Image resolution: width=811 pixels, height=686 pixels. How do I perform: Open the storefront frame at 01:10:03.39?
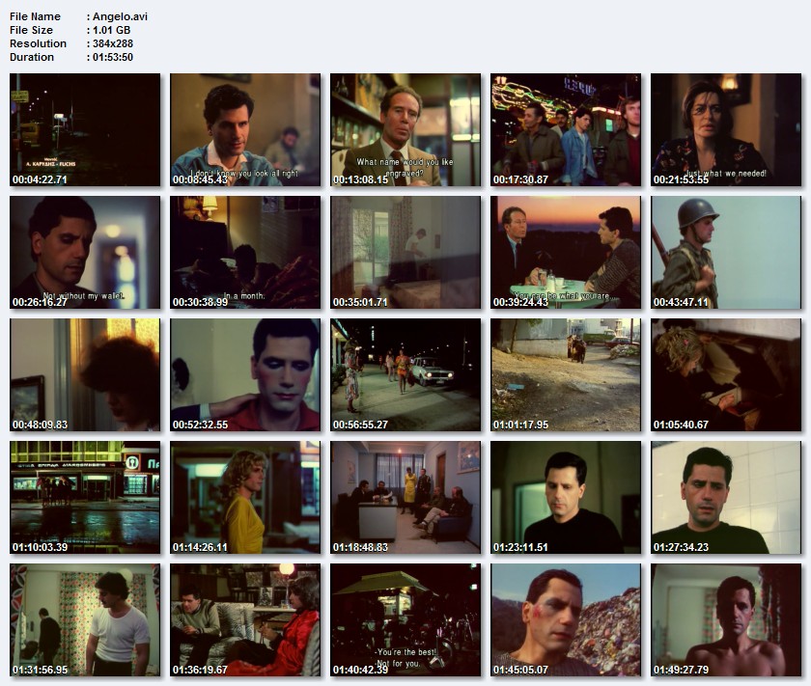[x=85, y=498]
